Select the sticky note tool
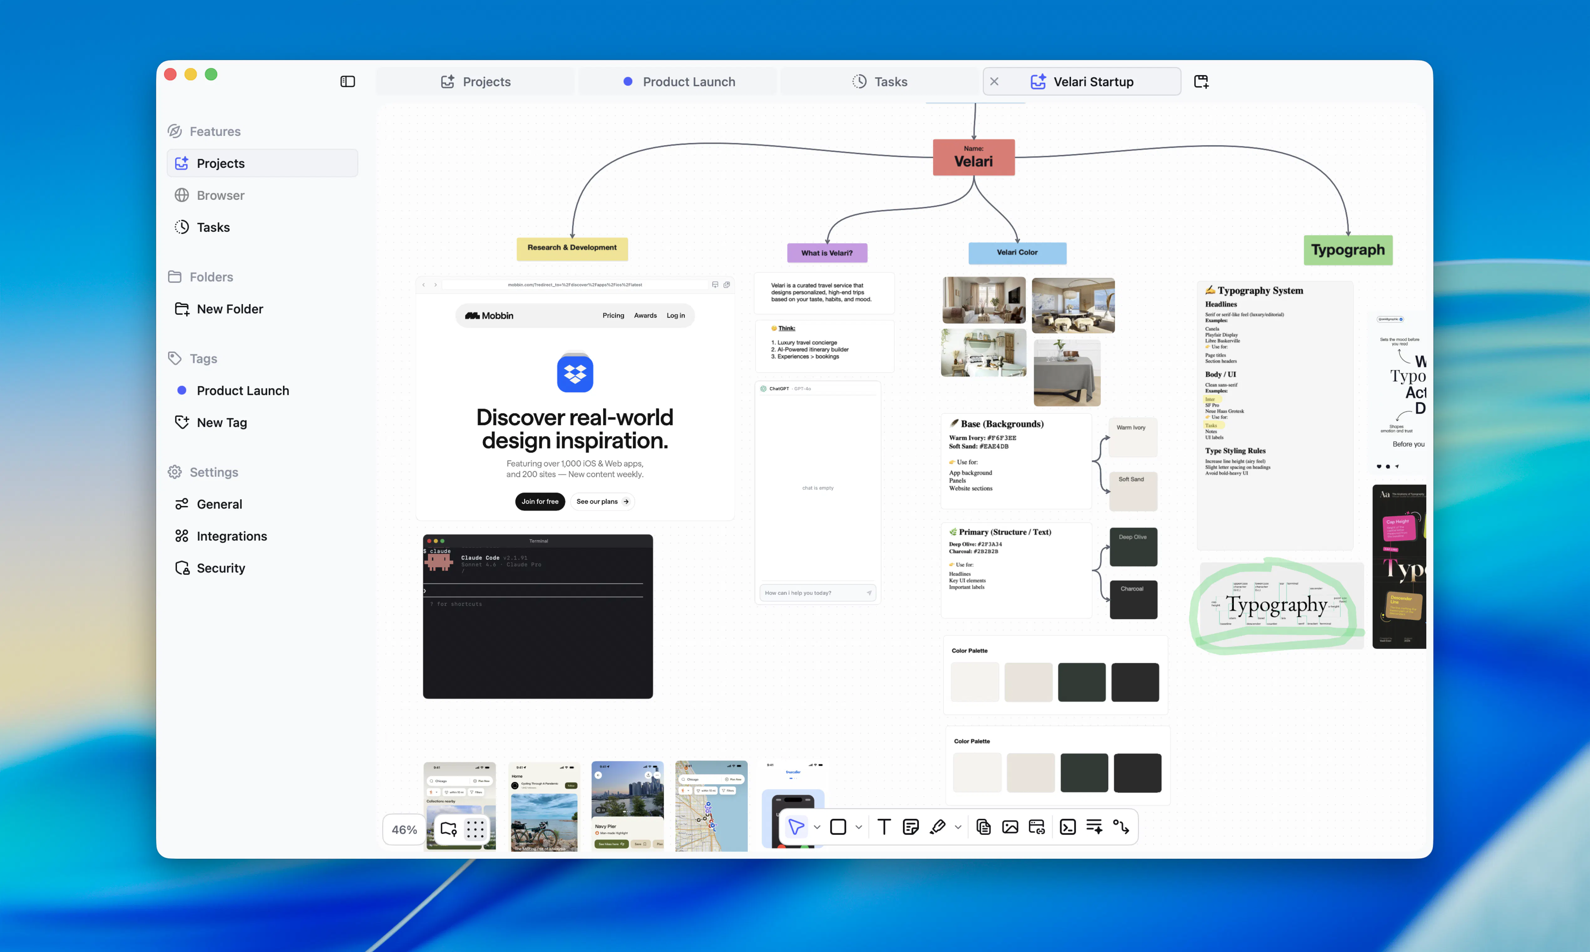Image resolution: width=1590 pixels, height=952 pixels. [910, 827]
